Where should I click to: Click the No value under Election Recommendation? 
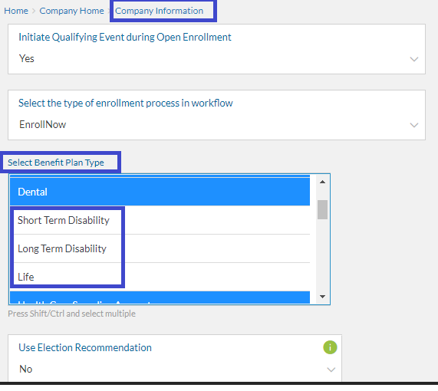[x=26, y=370]
